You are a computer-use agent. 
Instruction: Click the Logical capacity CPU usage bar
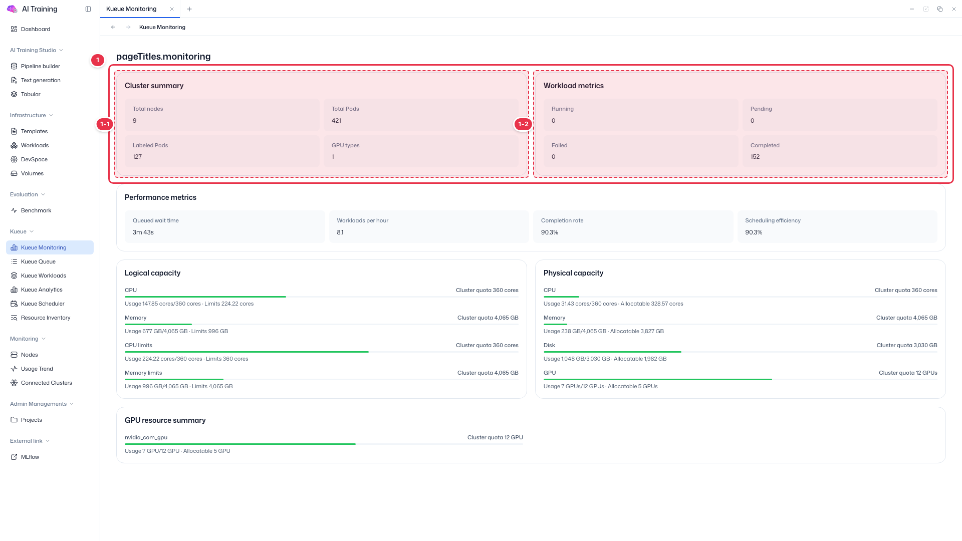(322, 297)
